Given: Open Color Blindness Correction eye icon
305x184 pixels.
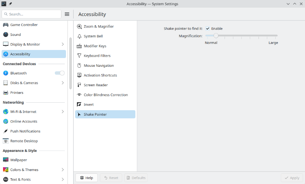Looking at the screenshot, I should pyautogui.click(x=79, y=95).
